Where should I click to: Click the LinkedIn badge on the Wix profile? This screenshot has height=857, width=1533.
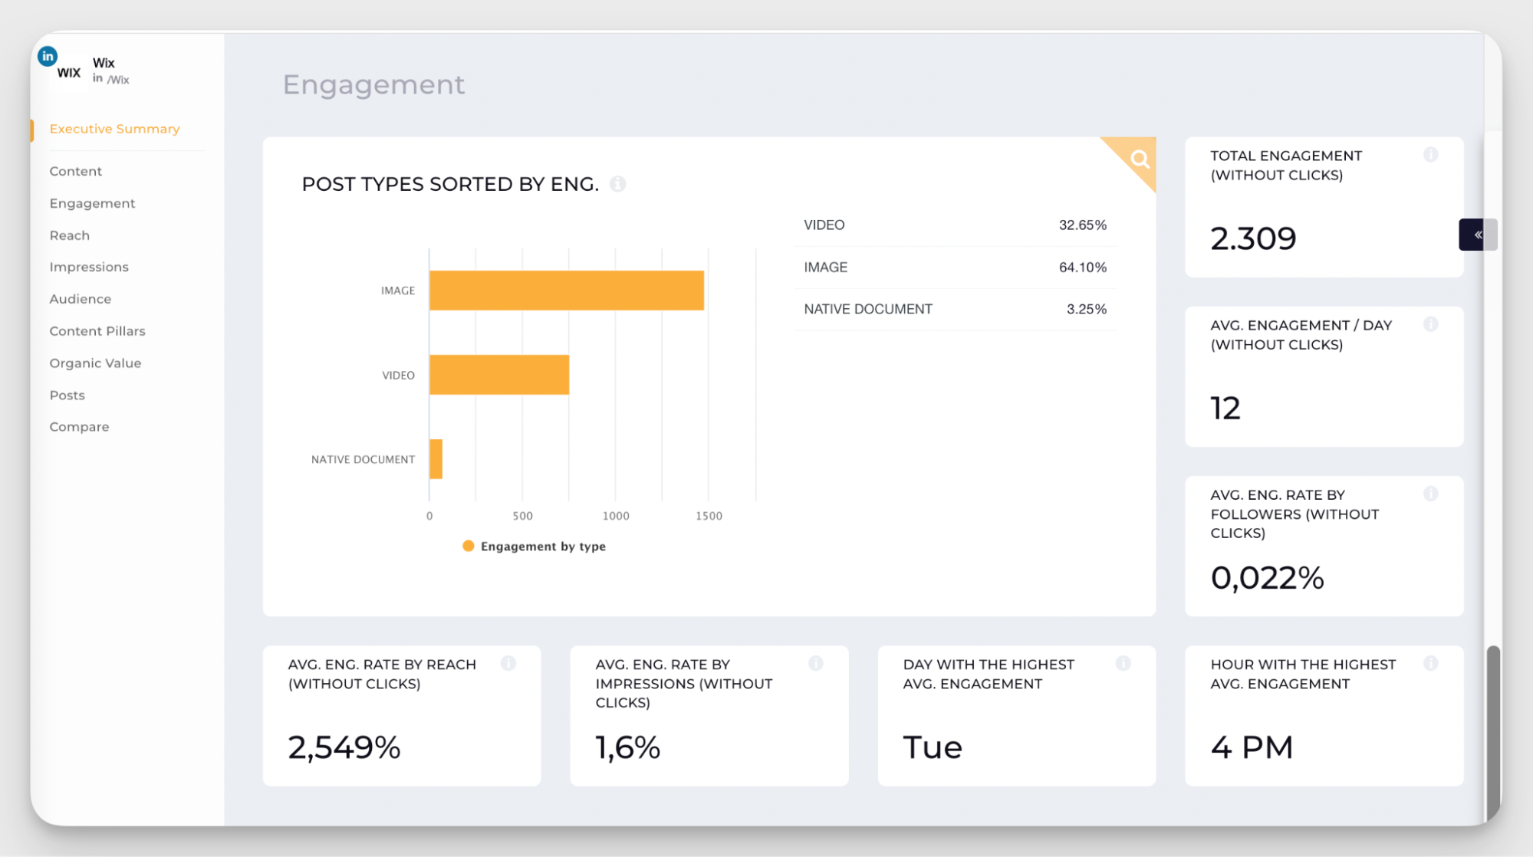point(48,56)
